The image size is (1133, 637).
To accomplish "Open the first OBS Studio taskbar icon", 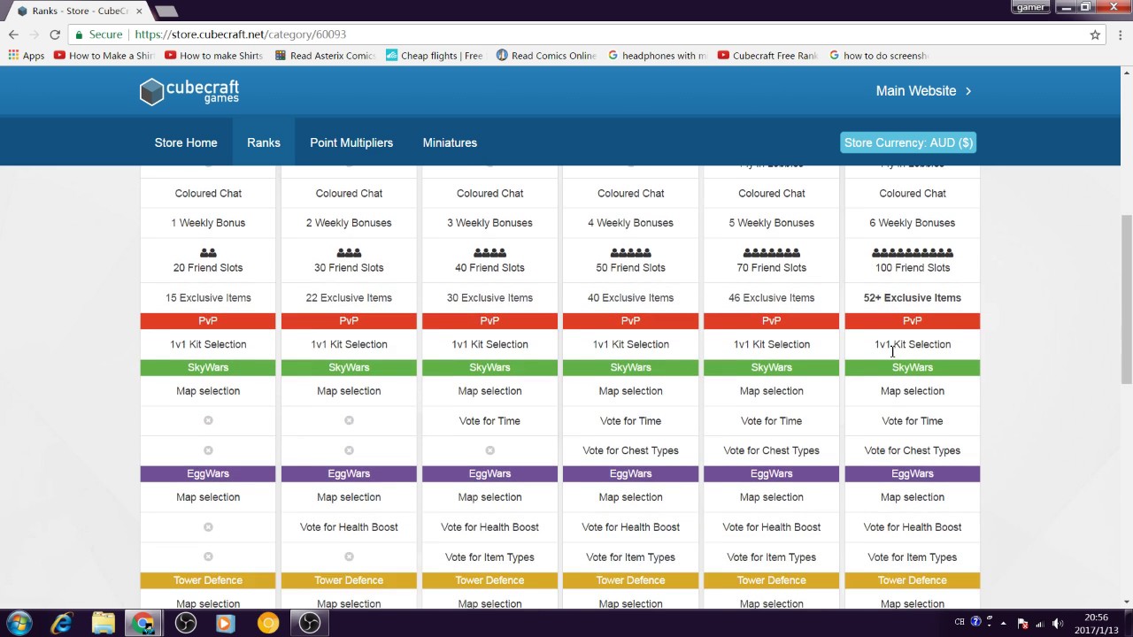I will (x=185, y=623).
